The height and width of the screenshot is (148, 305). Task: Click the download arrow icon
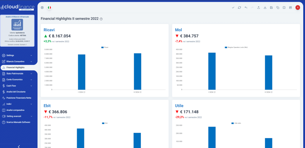pyautogui.click(x=265, y=7)
